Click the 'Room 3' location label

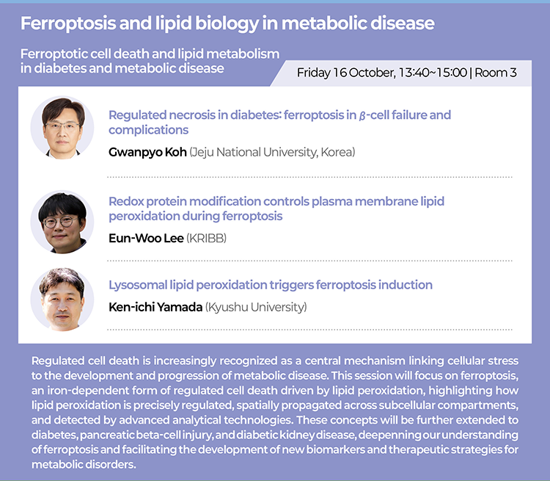click(496, 73)
